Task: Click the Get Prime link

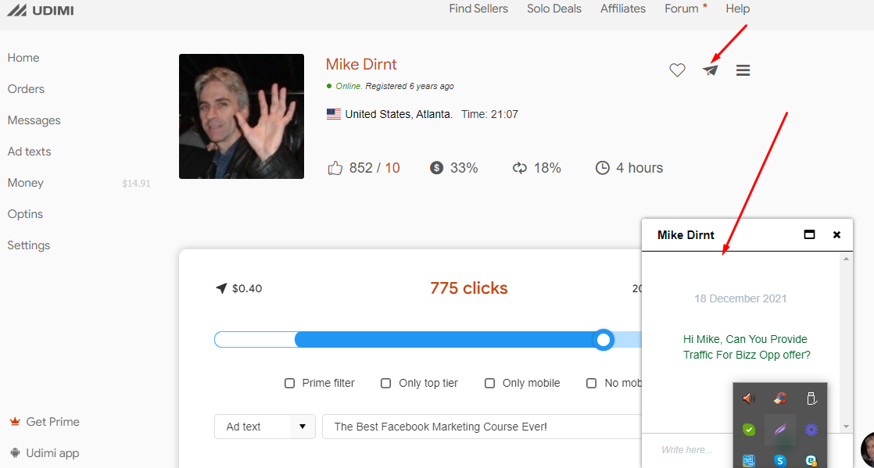Action: [52, 422]
